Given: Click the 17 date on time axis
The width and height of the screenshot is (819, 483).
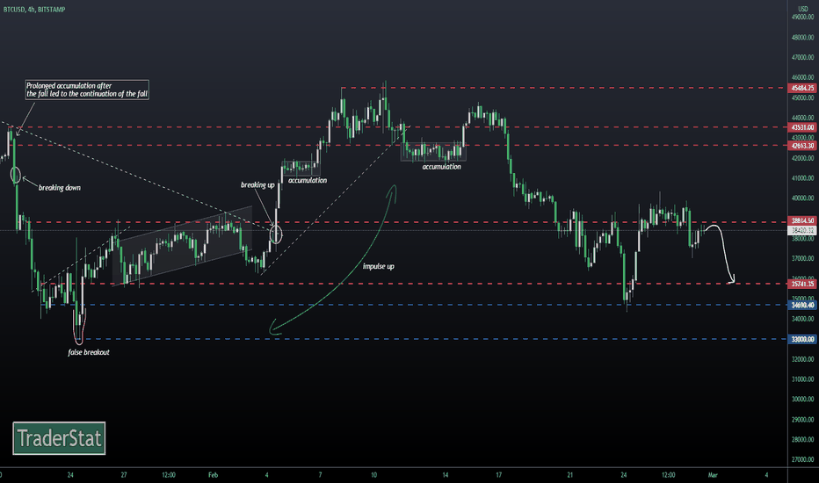Looking at the screenshot, I should click(x=499, y=475).
